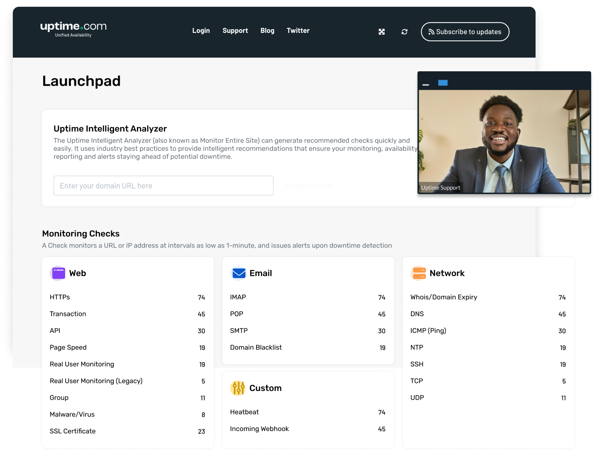Click the refresh icon in header
The height and width of the screenshot is (451, 594).
(x=405, y=32)
